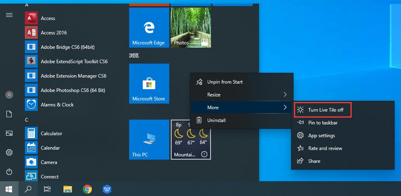Open Pictures from Start sidebar
This screenshot has width=401, height=196.
(x=9, y=133)
